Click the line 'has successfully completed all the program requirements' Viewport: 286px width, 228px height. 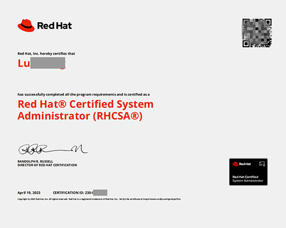point(84,95)
